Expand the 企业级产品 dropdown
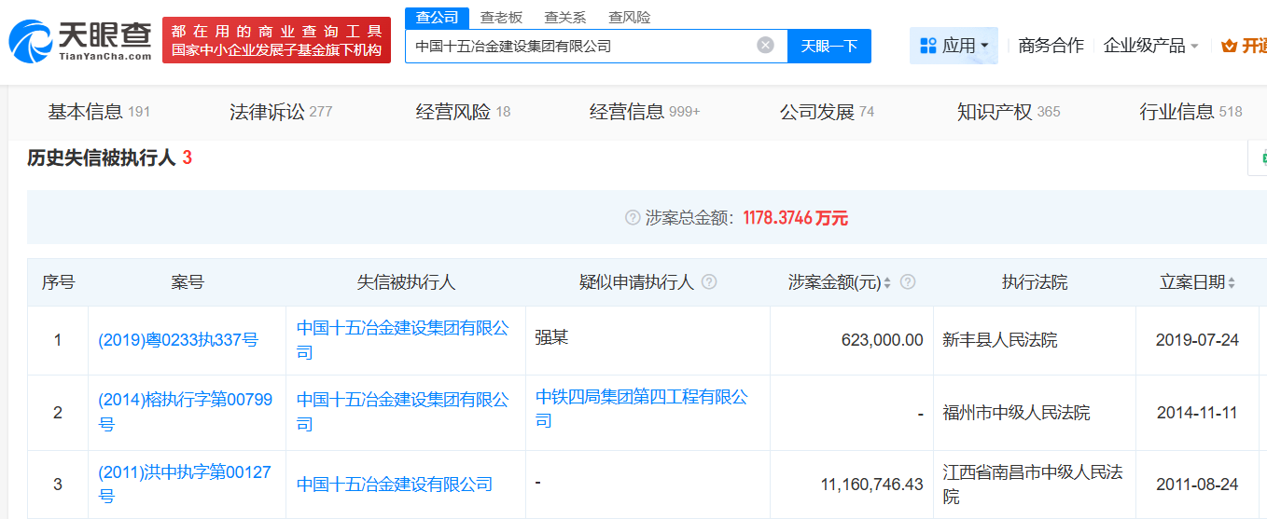 [x=1150, y=46]
